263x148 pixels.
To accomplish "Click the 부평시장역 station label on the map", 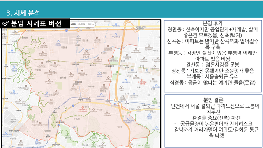I will click(78, 82).
